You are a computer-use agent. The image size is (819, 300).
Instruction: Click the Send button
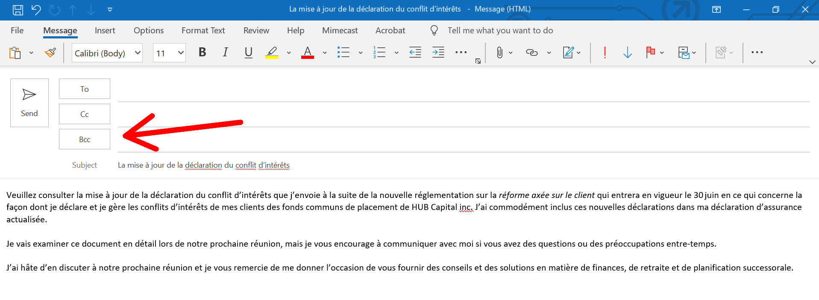(29, 102)
